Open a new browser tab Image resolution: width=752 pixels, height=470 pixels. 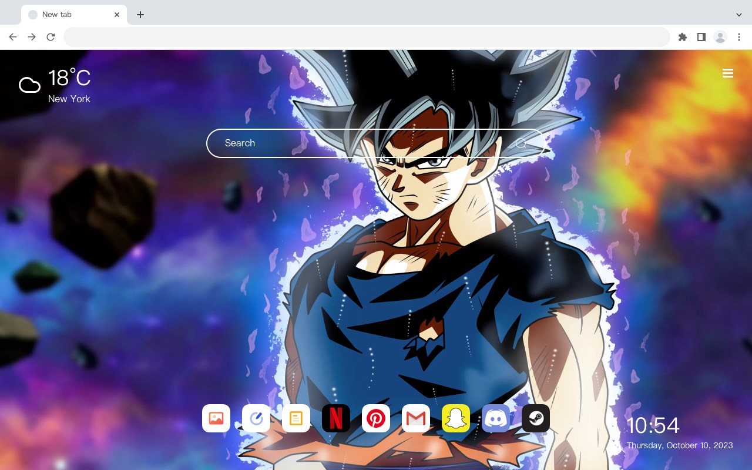(140, 15)
